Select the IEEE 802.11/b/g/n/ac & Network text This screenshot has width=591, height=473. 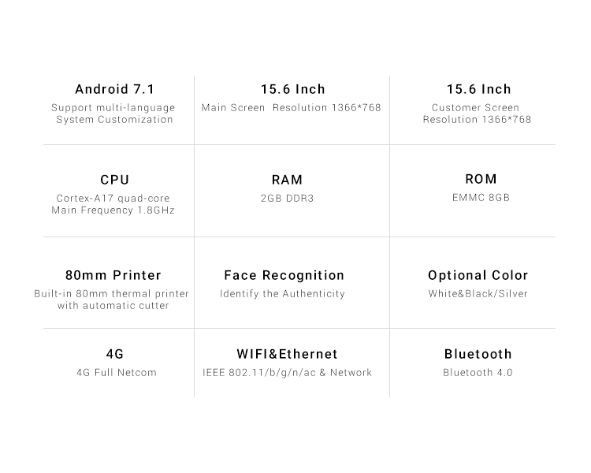[x=287, y=372]
